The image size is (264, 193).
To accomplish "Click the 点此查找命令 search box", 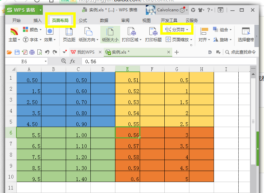I will point(240,52).
